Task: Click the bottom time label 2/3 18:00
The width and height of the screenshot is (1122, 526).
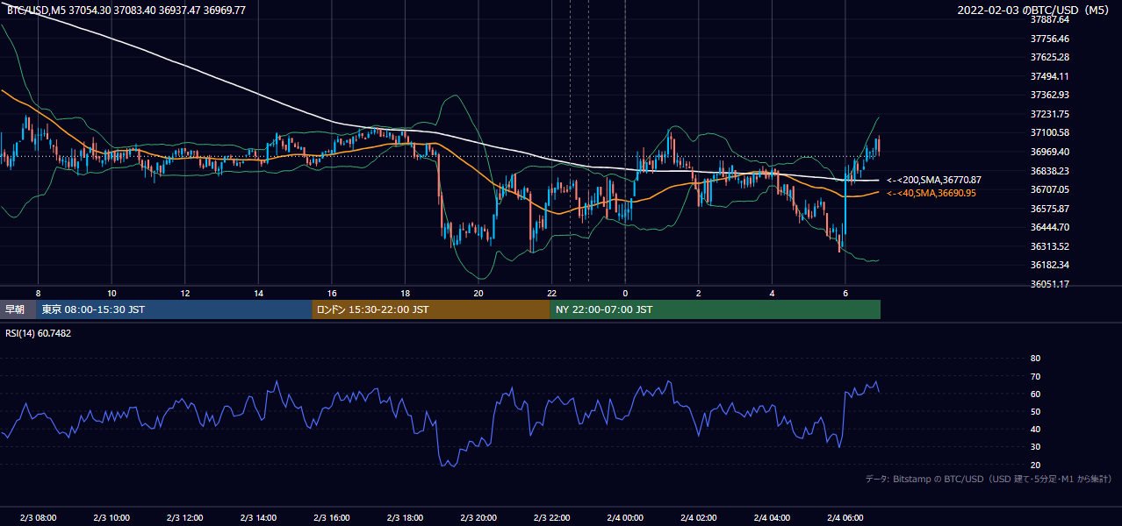Action: [405, 517]
